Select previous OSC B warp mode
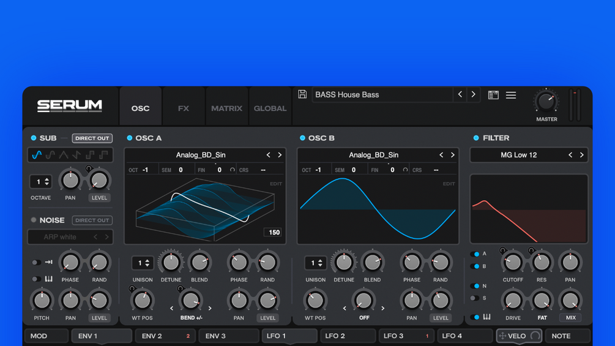This screenshot has width=615, height=346. point(345,309)
